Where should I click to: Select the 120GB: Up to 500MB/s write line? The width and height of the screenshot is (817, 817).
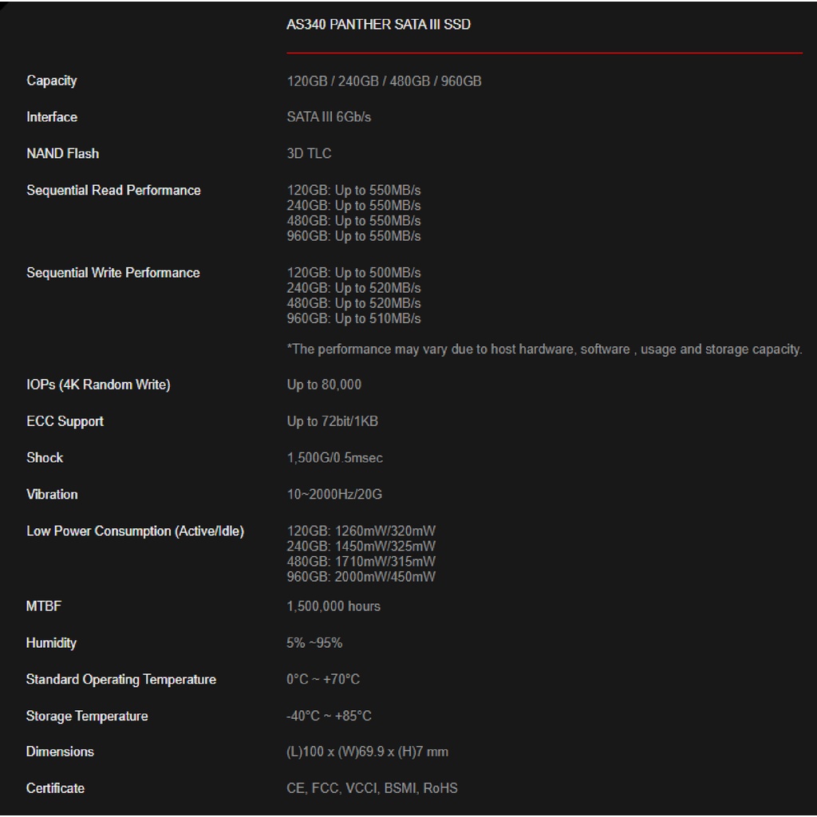coord(353,273)
